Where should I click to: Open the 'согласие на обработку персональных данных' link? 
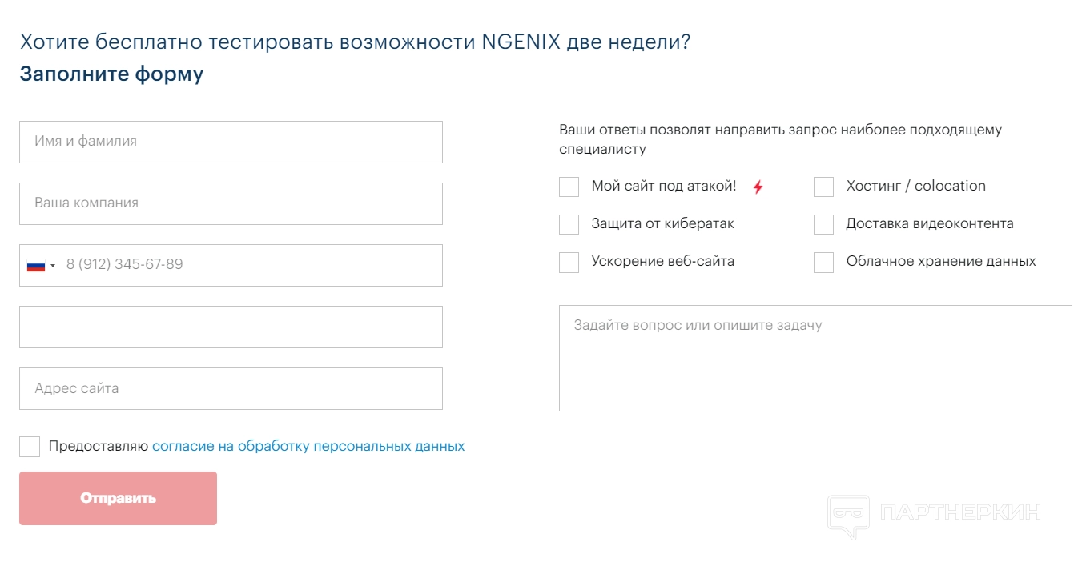pos(308,447)
